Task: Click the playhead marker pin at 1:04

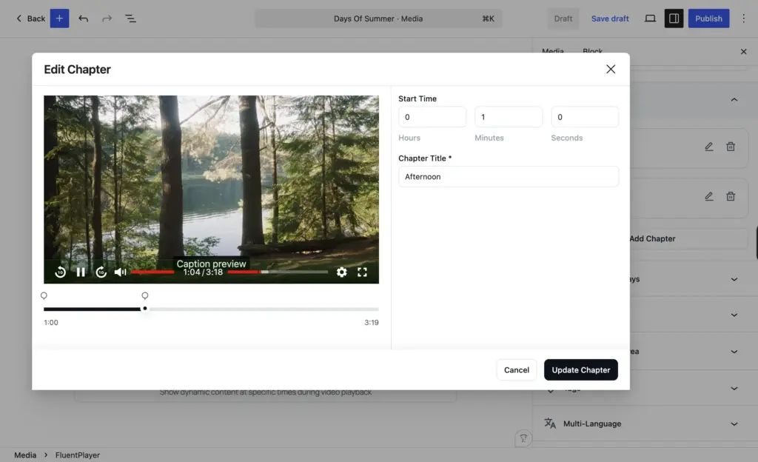Action: click(x=145, y=295)
